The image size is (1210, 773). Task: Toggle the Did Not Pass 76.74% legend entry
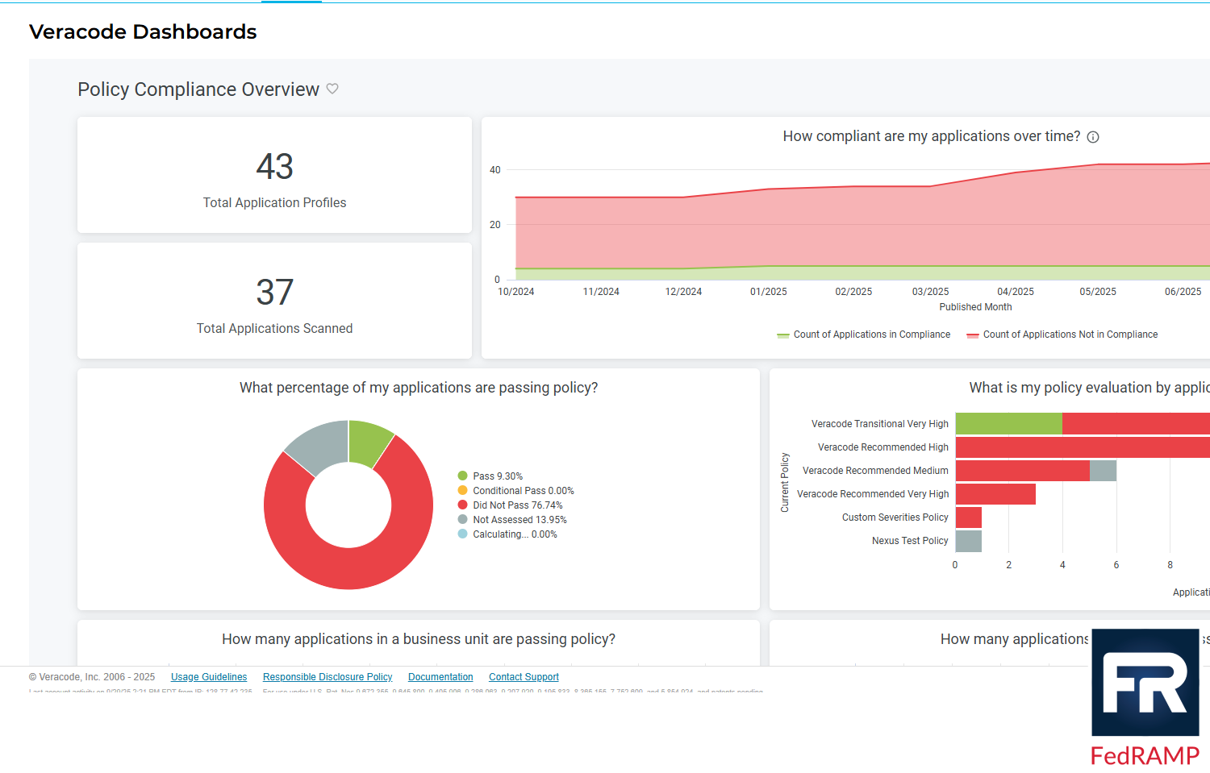tap(517, 505)
